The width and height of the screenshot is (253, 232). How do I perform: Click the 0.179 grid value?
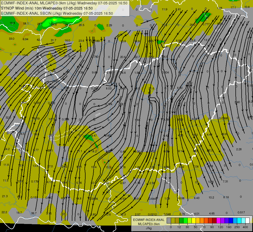pos(35,182)
